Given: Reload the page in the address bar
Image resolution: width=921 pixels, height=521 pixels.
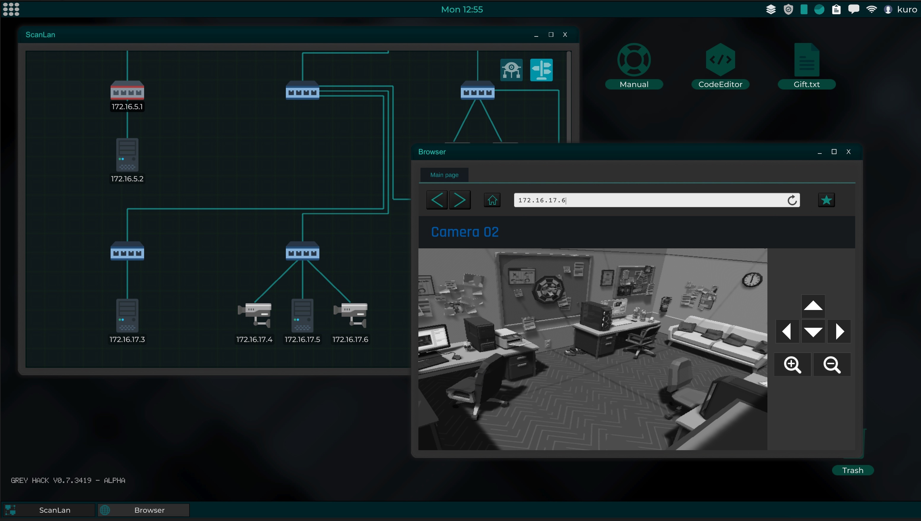Looking at the screenshot, I should pos(792,200).
